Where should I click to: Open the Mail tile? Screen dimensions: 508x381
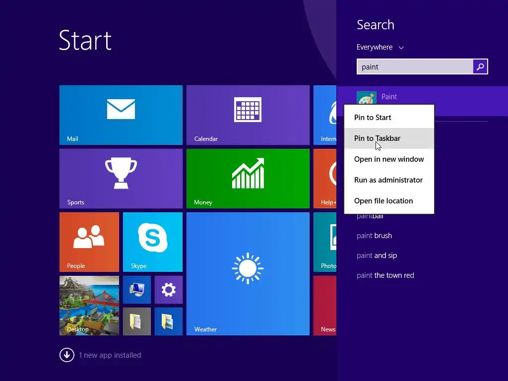(121, 115)
